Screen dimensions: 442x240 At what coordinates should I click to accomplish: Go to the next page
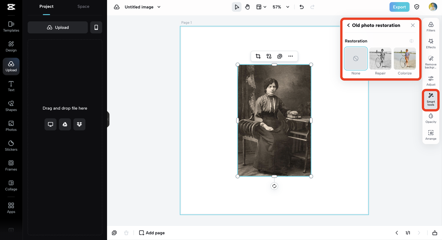point(419,233)
